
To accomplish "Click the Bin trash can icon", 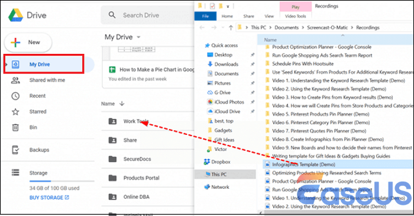I will pyautogui.click(x=15, y=128).
